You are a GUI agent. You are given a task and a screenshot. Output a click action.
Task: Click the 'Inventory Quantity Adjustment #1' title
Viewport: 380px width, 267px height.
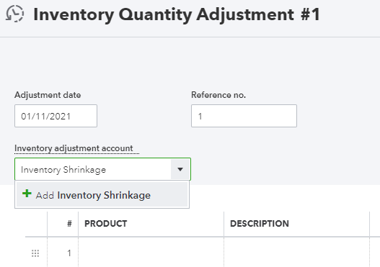point(177,14)
